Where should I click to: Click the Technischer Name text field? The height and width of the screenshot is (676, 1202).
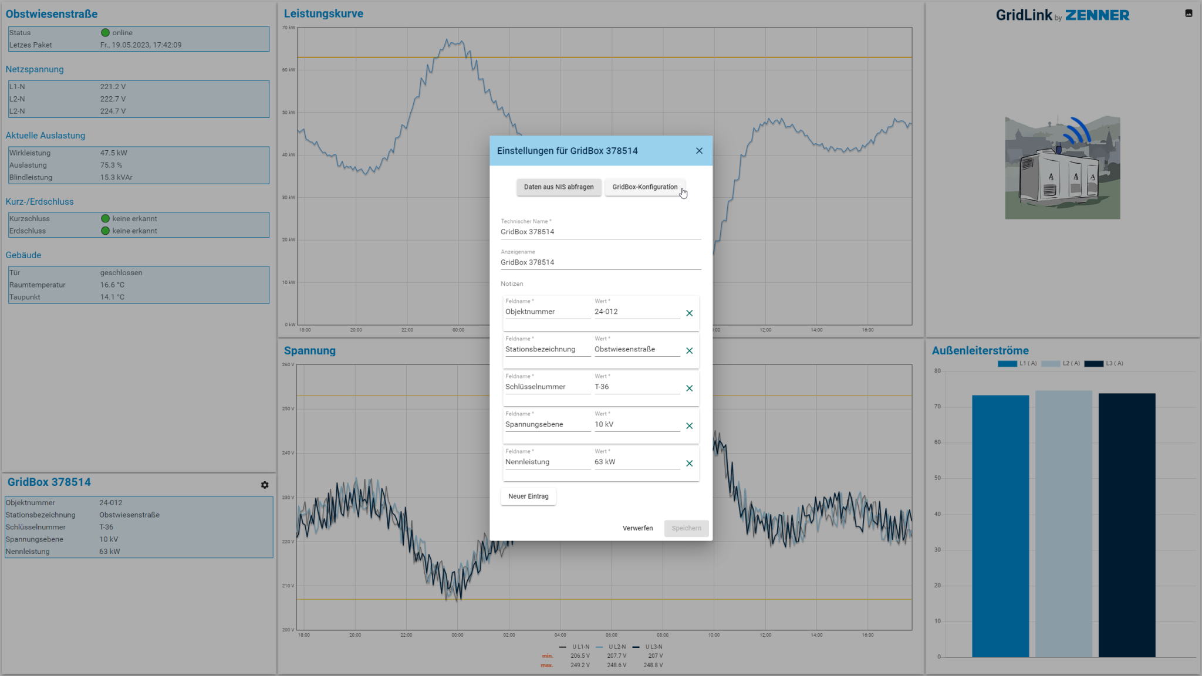pos(600,231)
